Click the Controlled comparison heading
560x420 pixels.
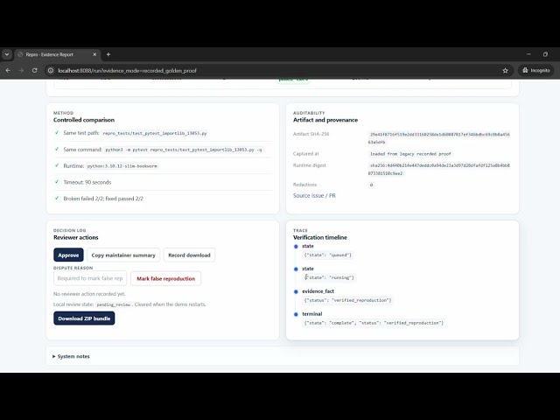tap(84, 120)
